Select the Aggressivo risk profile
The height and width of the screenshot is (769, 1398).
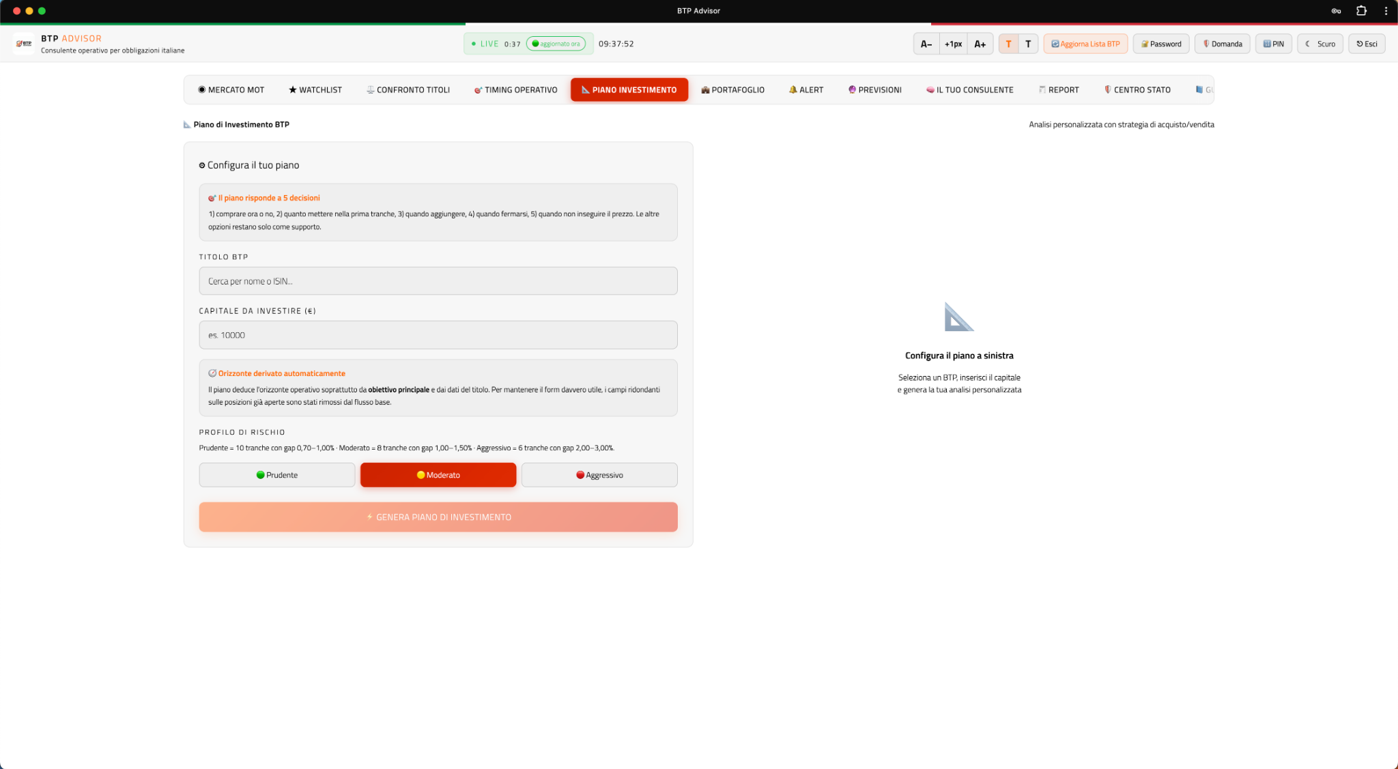[x=599, y=475]
